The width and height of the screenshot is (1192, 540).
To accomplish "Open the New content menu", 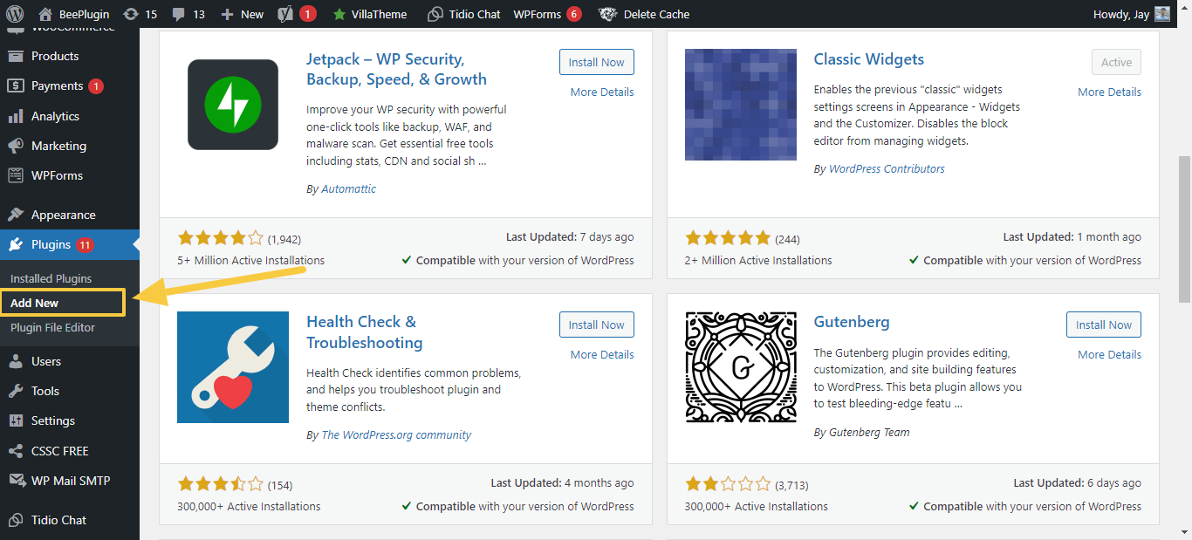I will click(x=242, y=14).
